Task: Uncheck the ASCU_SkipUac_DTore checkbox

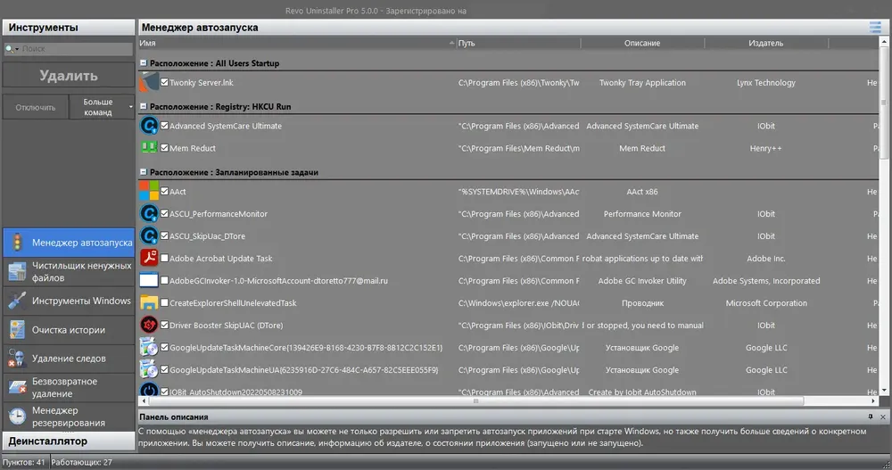Action: coord(164,235)
